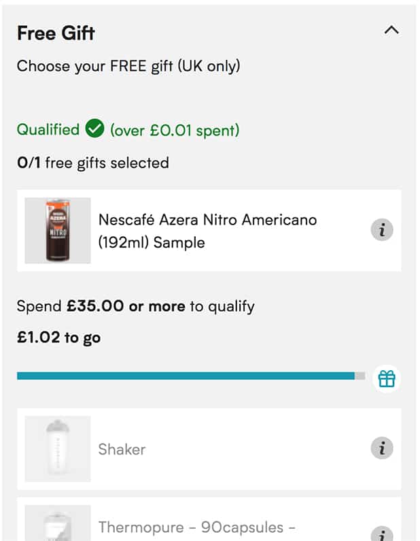
Task: Click the Thermopure - 90capsules name
Action: click(197, 527)
